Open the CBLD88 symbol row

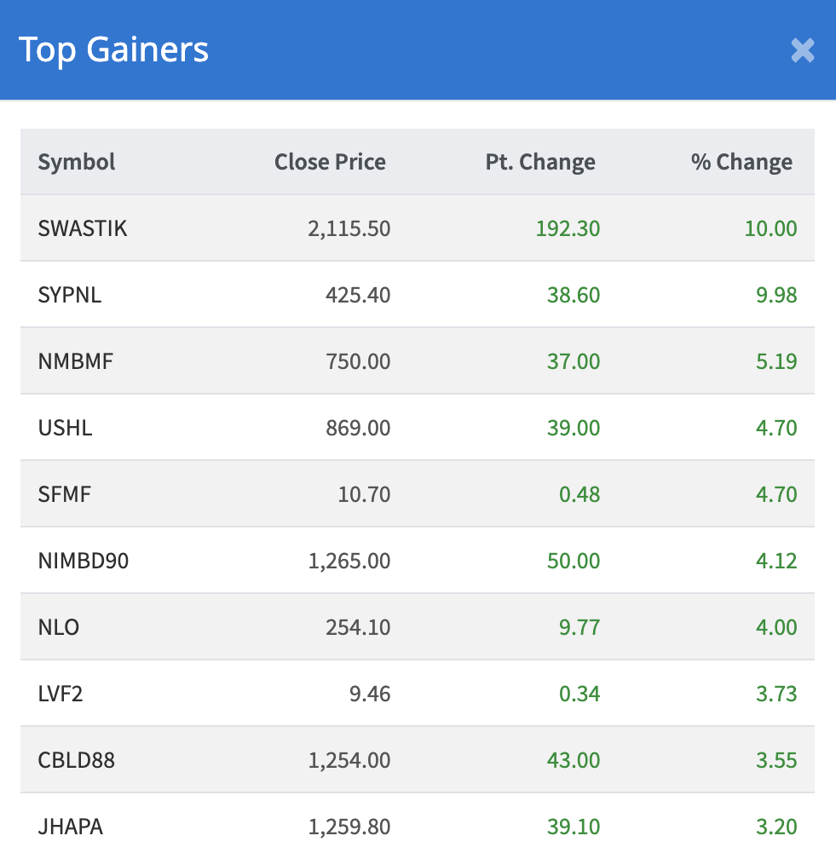click(x=77, y=760)
